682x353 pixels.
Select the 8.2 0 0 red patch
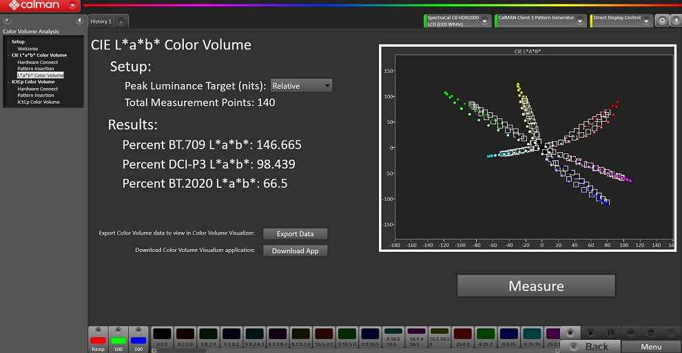click(x=185, y=337)
